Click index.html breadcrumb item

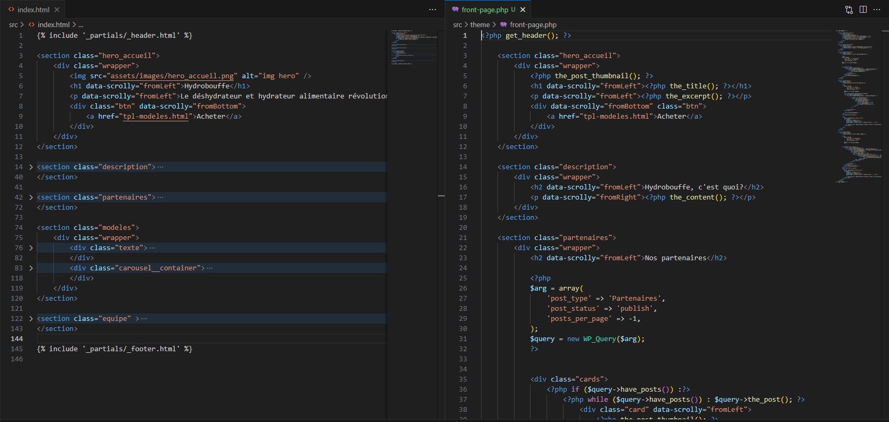tap(53, 24)
